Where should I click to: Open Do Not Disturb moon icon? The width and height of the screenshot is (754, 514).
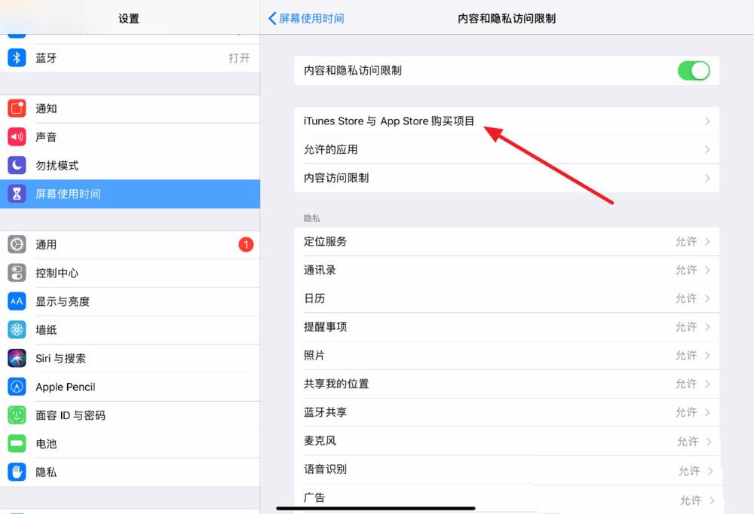click(17, 165)
